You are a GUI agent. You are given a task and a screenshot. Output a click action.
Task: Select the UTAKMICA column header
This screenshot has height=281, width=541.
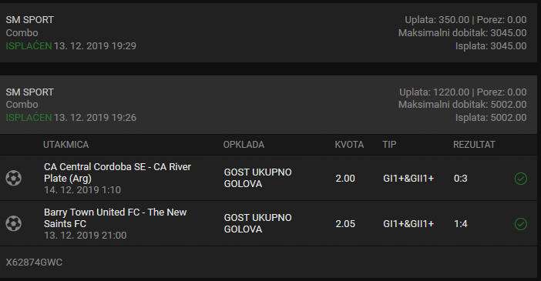point(66,145)
